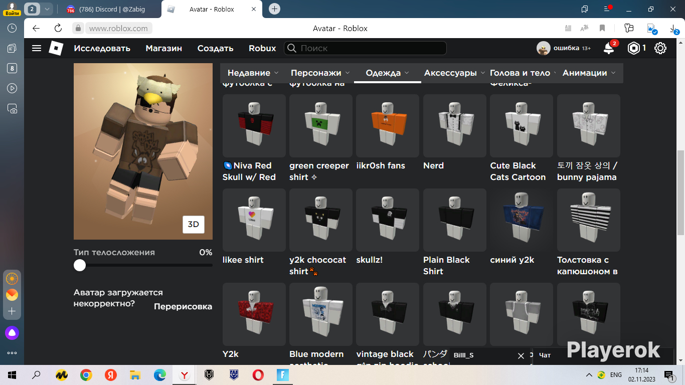This screenshot has height=385, width=685.
Task: Open the screenshot camera tool in sidebar
Action: [12, 108]
